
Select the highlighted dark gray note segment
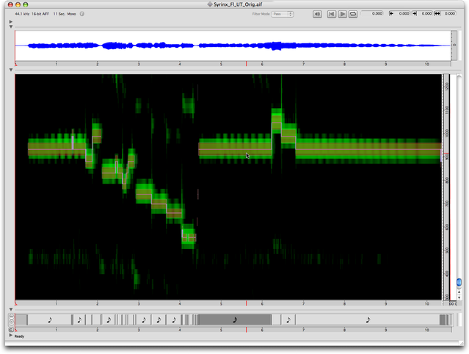tap(235, 320)
